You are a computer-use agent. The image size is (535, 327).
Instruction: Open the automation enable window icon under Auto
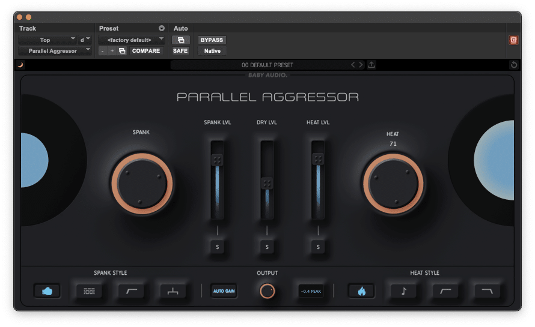click(x=181, y=40)
